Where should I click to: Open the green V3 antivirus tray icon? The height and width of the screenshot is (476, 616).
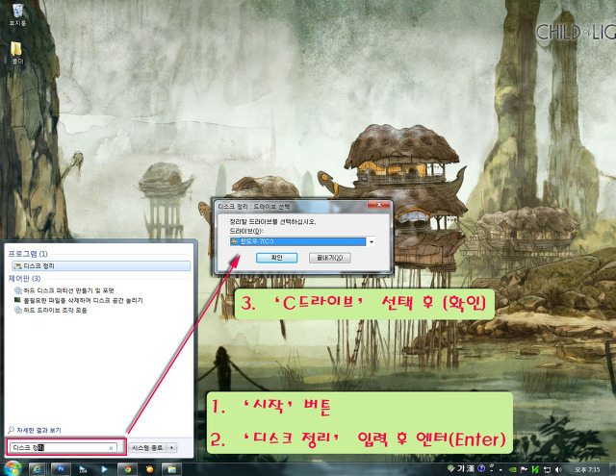coord(535,469)
